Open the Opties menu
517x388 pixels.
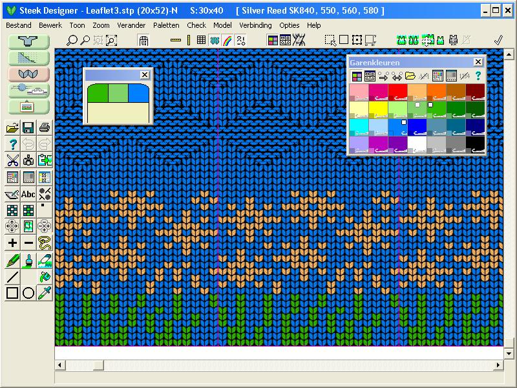coord(290,25)
